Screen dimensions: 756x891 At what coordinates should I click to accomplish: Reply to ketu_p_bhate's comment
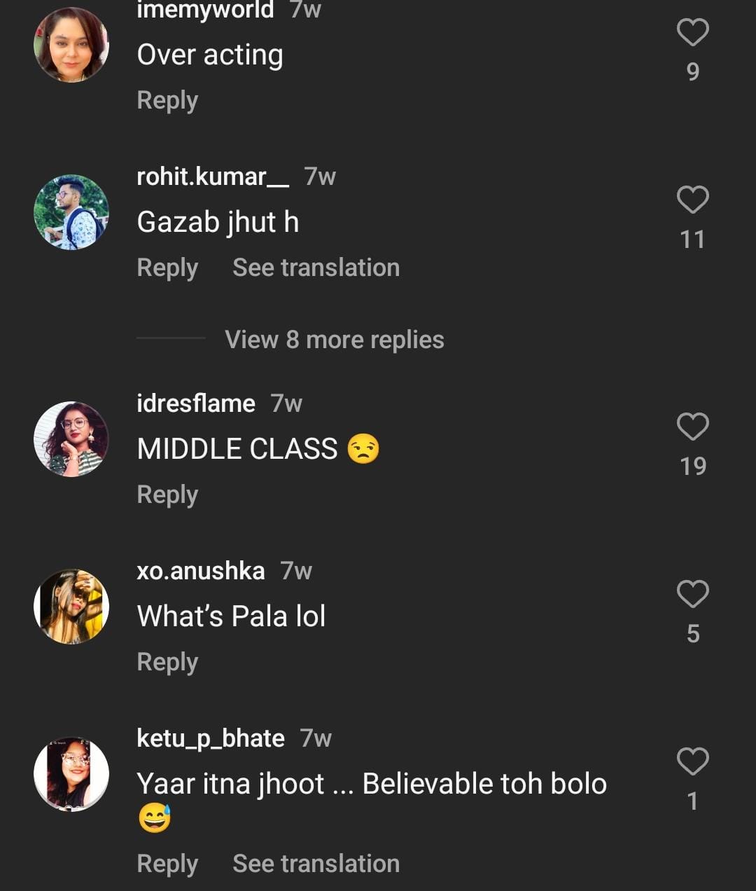[x=167, y=864]
